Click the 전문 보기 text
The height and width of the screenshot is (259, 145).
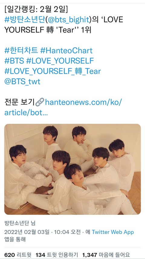point(20,103)
